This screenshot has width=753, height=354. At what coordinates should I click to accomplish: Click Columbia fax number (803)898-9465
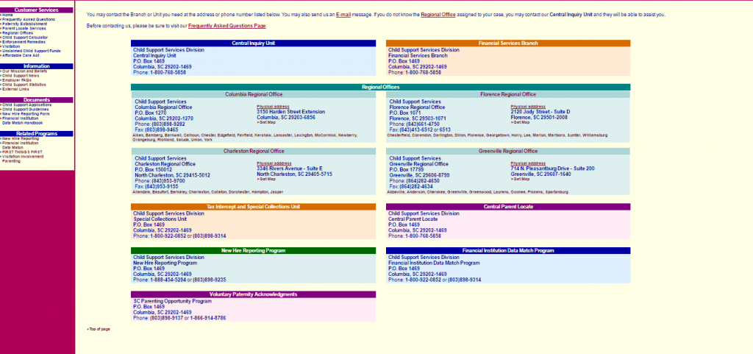pyautogui.click(x=162, y=130)
